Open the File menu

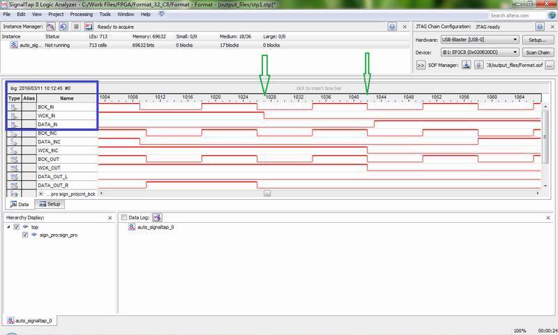(7, 14)
